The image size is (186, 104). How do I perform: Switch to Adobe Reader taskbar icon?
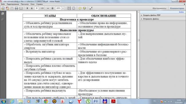tap(113, 101)
